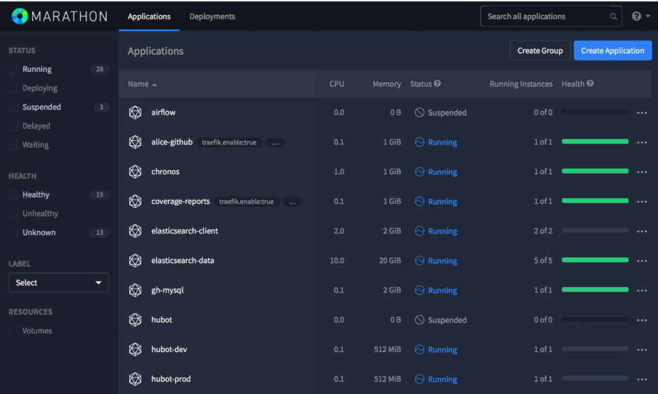Click the coverage-reports Running status icon
The height and width of the screenshot is (394, 658).
(x=419, y=201)
